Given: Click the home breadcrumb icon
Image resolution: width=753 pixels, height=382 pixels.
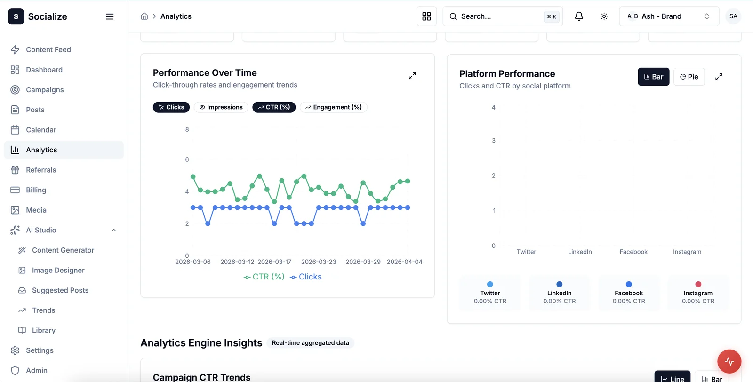Looking at the screenshot, I should [x=144, y=16].
